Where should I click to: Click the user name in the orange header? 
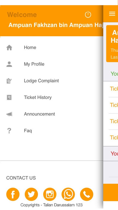[56, 25]
